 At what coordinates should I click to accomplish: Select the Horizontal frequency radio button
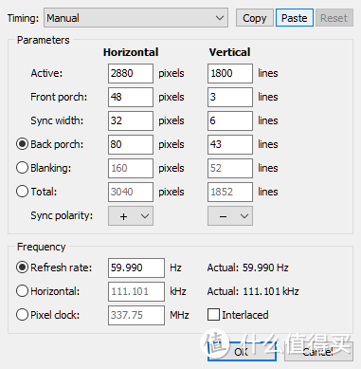tap(22, 291)
